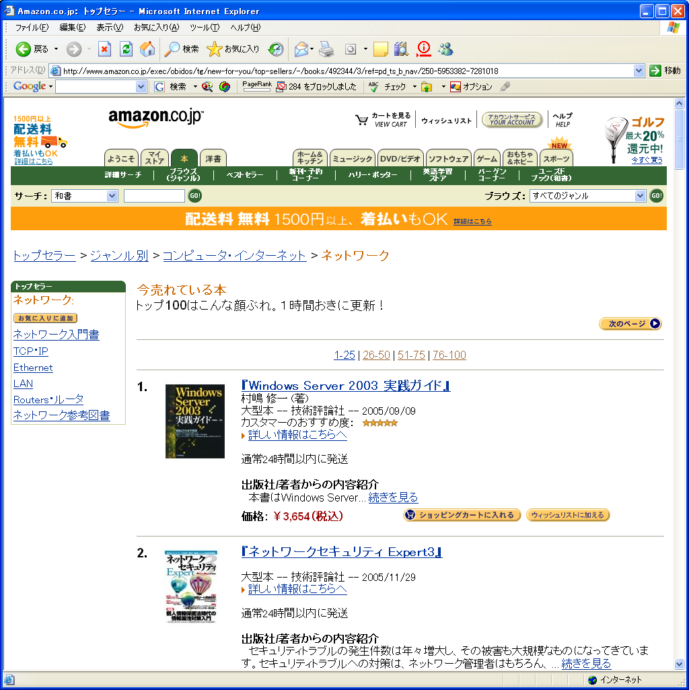This screenshot has height=690, width=689.
Task: Open Mail button dropdown arrow
Action: [x=312, y=49]
